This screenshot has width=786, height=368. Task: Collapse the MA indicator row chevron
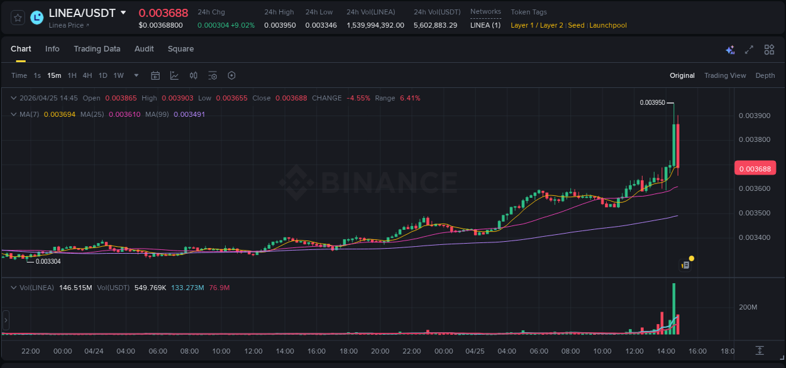point(13,114)
